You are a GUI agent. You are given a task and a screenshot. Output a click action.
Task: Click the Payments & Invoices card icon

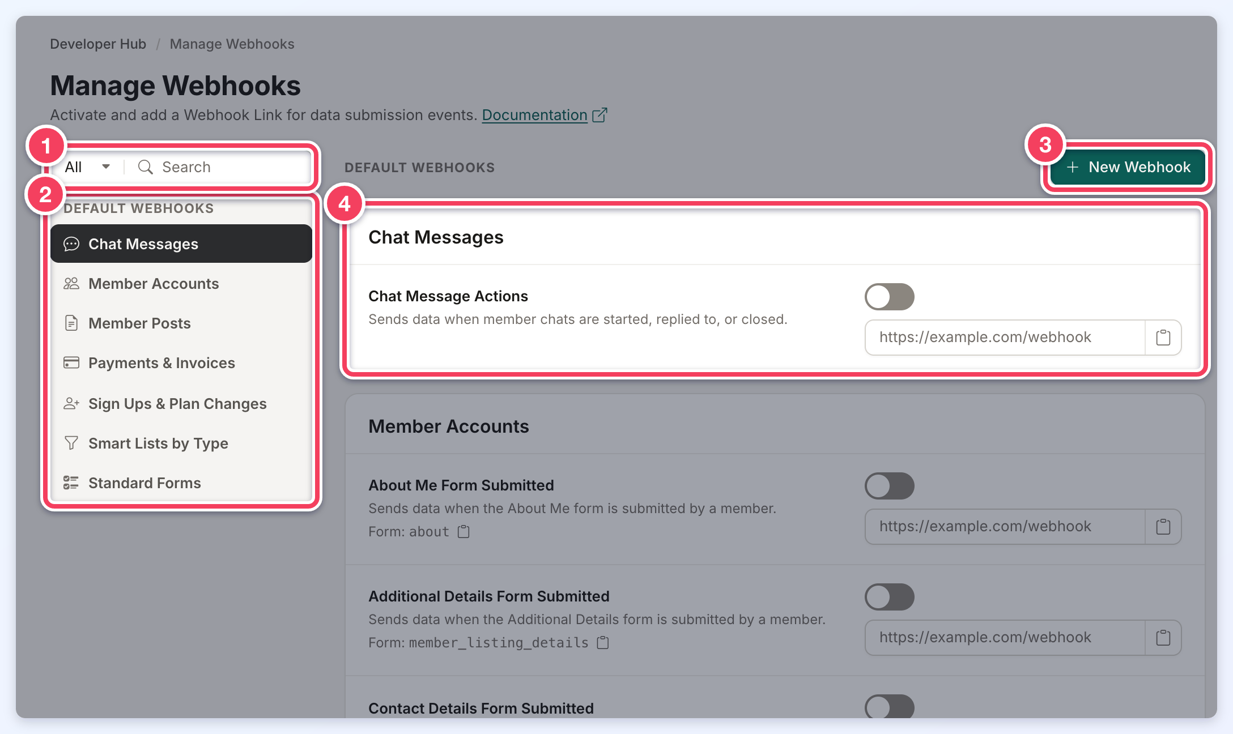point(71,362)
